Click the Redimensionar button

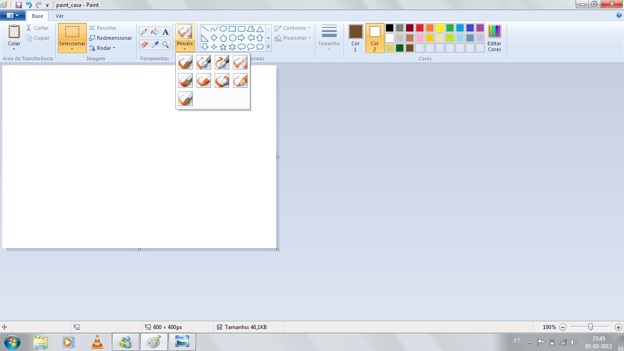point(111,38)
